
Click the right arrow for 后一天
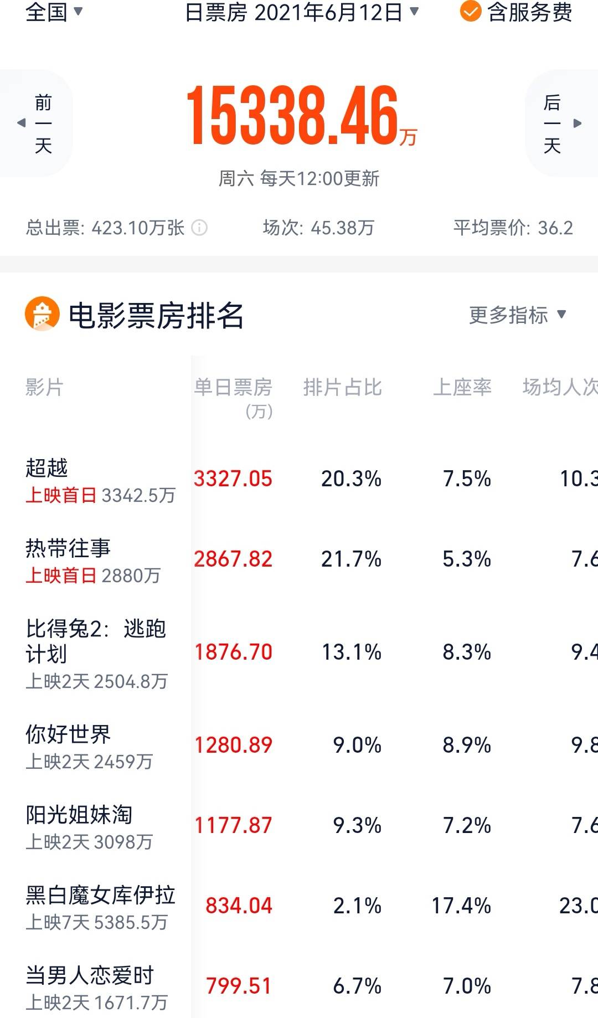[578, 123]
